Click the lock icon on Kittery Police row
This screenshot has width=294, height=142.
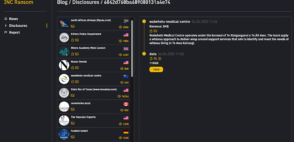72,40
